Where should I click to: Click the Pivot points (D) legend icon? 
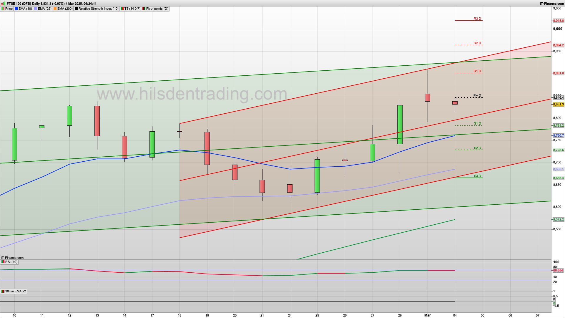(x=144, y=9)
